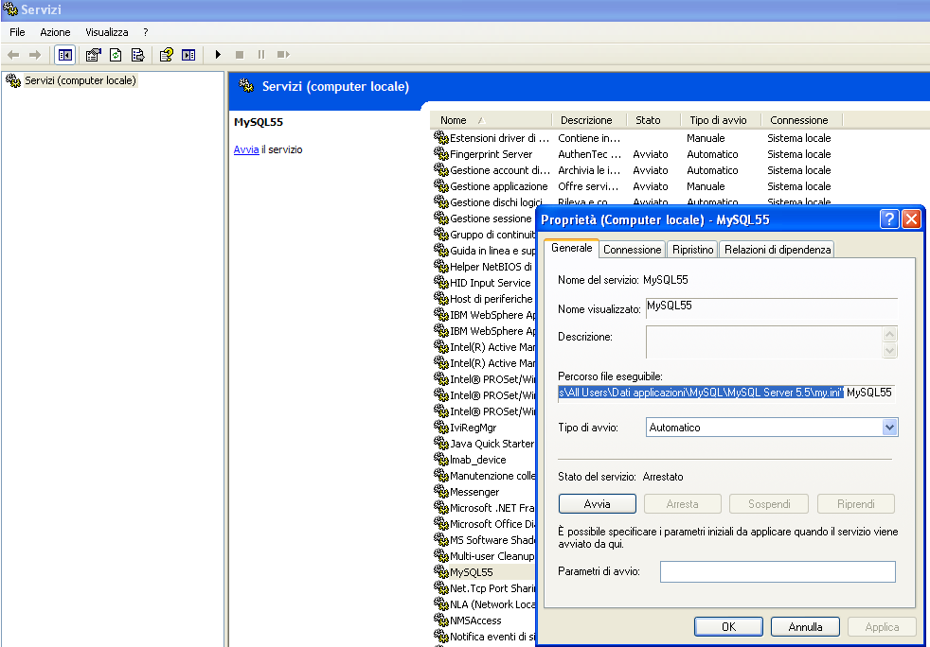Click the Arresta button
This screenshot has height=647, width=930.
coord(682,503)
